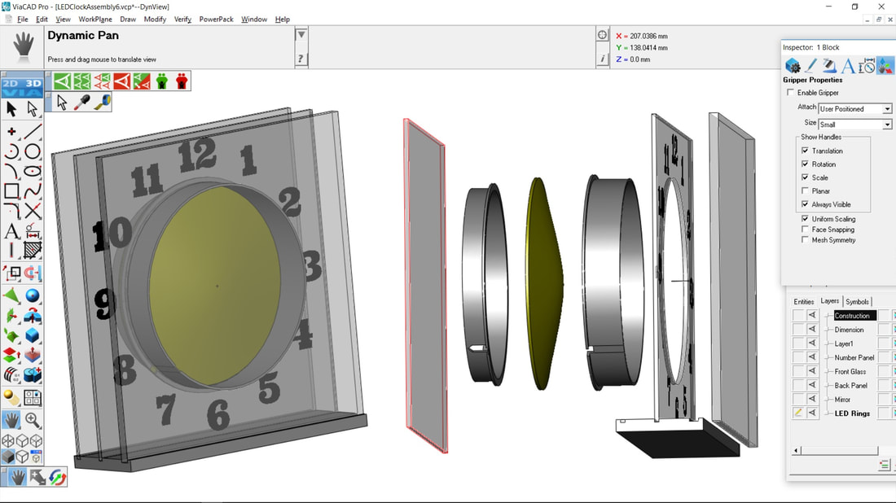Open the PowerPack menu

tap(216, 20)
